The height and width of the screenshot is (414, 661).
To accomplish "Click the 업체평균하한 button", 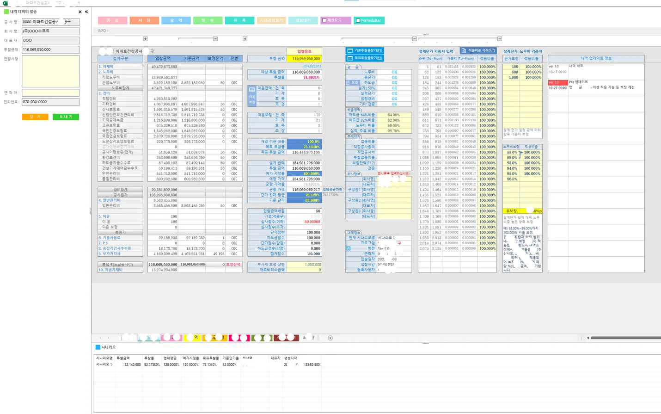I will [332, 190].
